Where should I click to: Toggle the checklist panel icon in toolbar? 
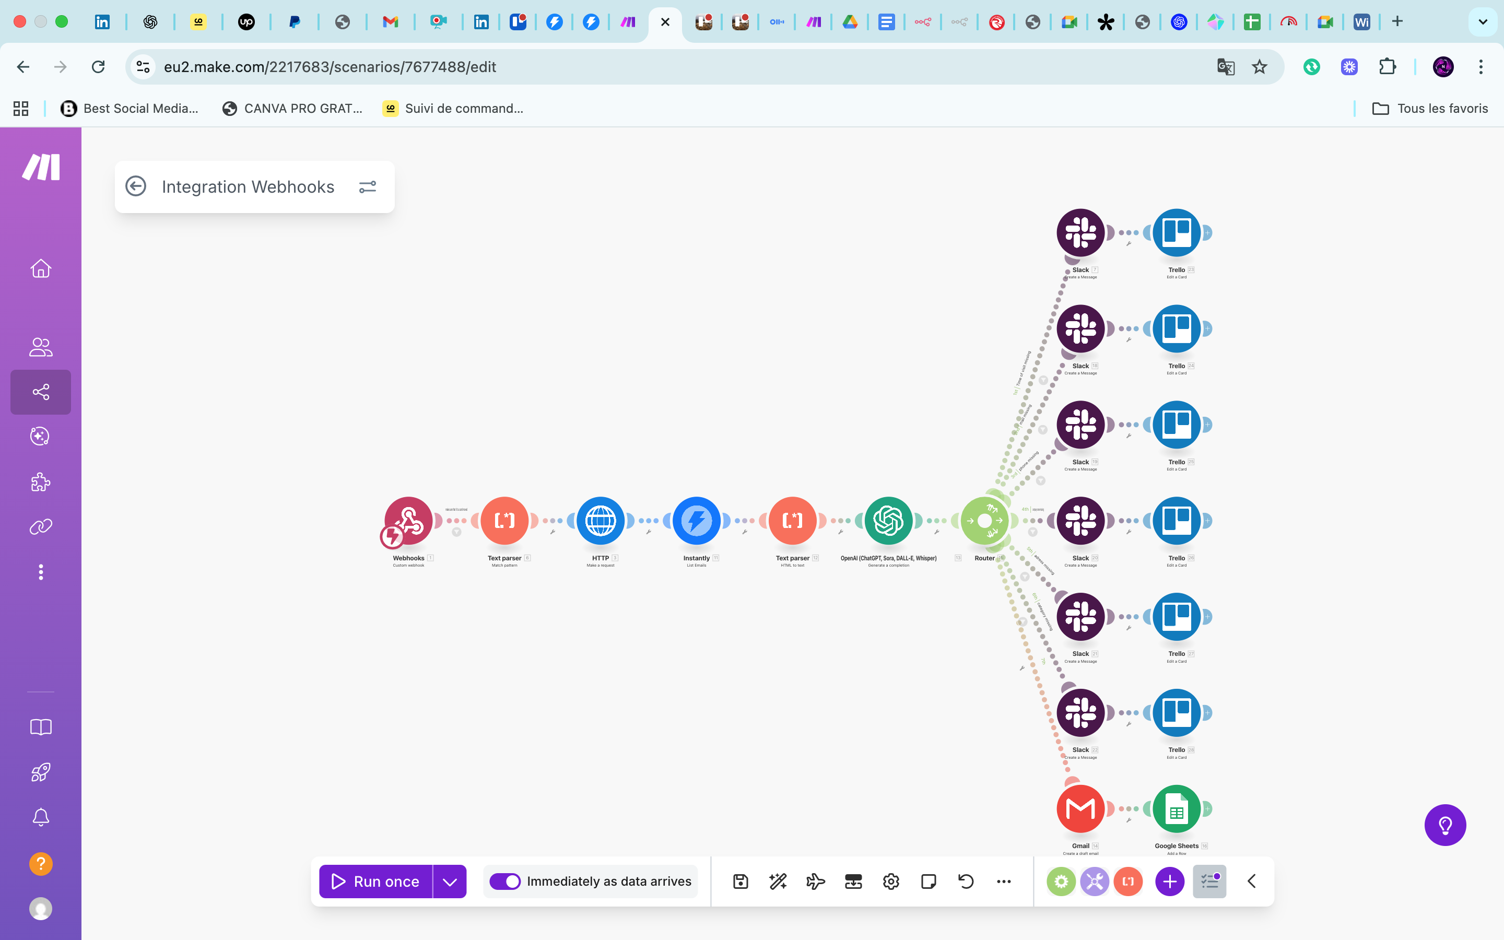pyautogui.click(x=1209, y=881)
